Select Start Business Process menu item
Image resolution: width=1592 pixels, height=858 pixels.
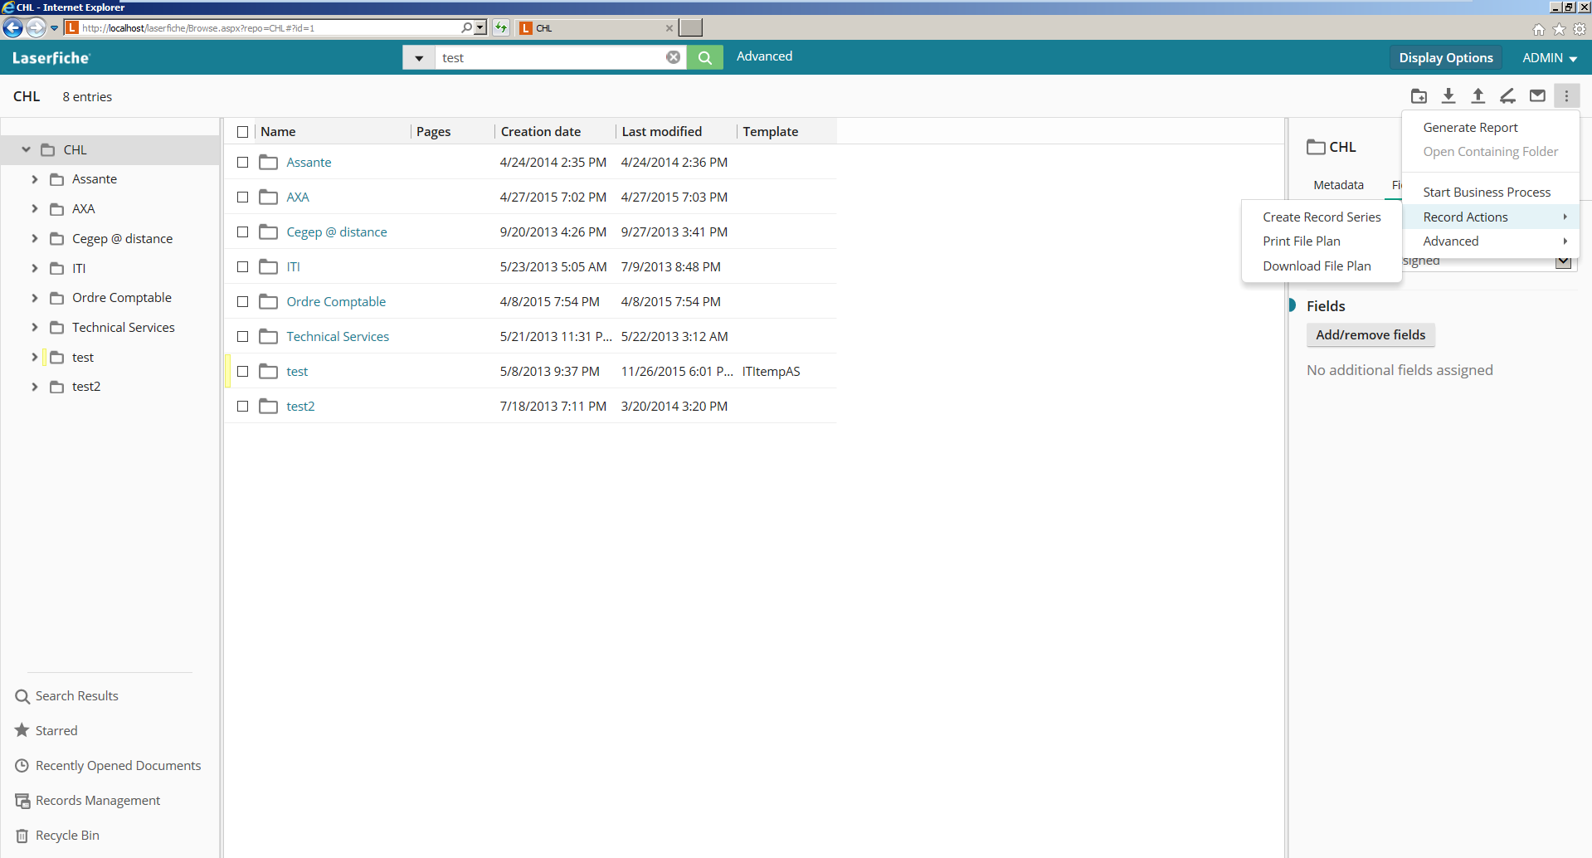pos(1487,193)
